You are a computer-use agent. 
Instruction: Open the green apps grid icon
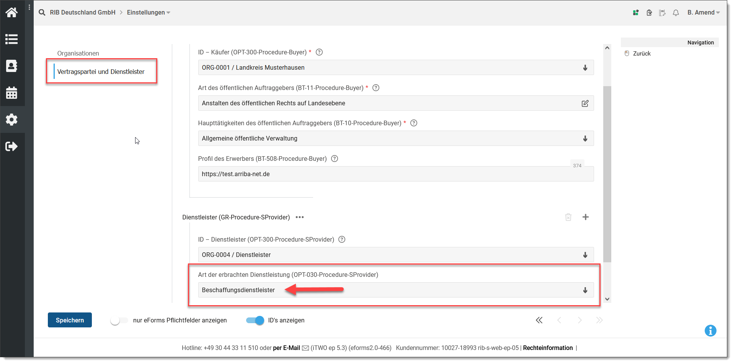636,13
